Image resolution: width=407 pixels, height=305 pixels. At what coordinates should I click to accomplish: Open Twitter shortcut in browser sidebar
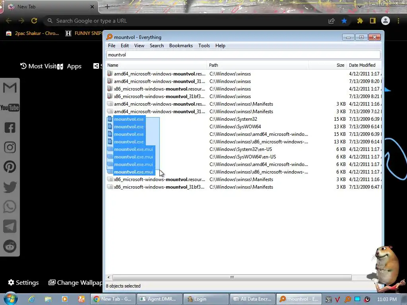pos(10,187)
